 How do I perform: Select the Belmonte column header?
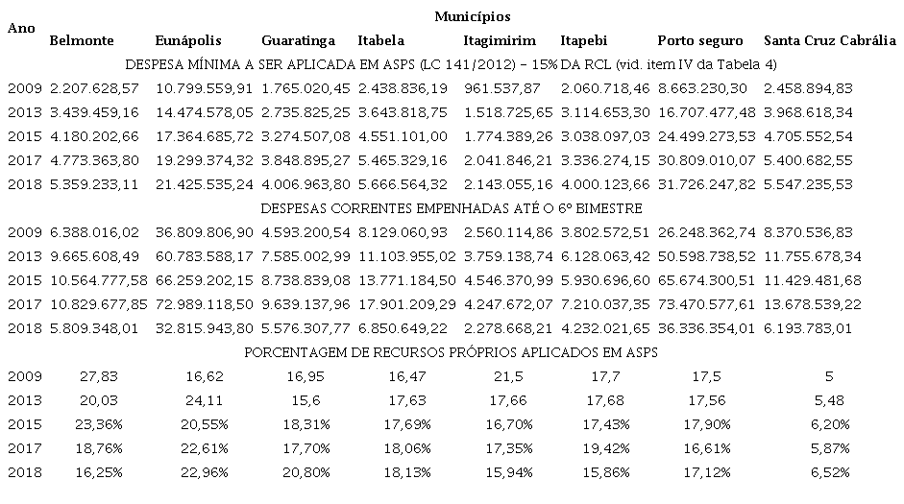82,41
